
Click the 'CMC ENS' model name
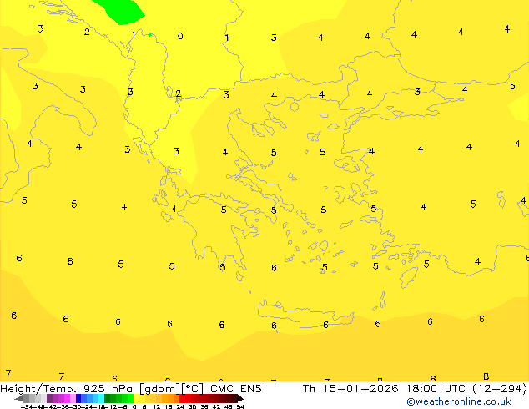[x=236, y=389]
